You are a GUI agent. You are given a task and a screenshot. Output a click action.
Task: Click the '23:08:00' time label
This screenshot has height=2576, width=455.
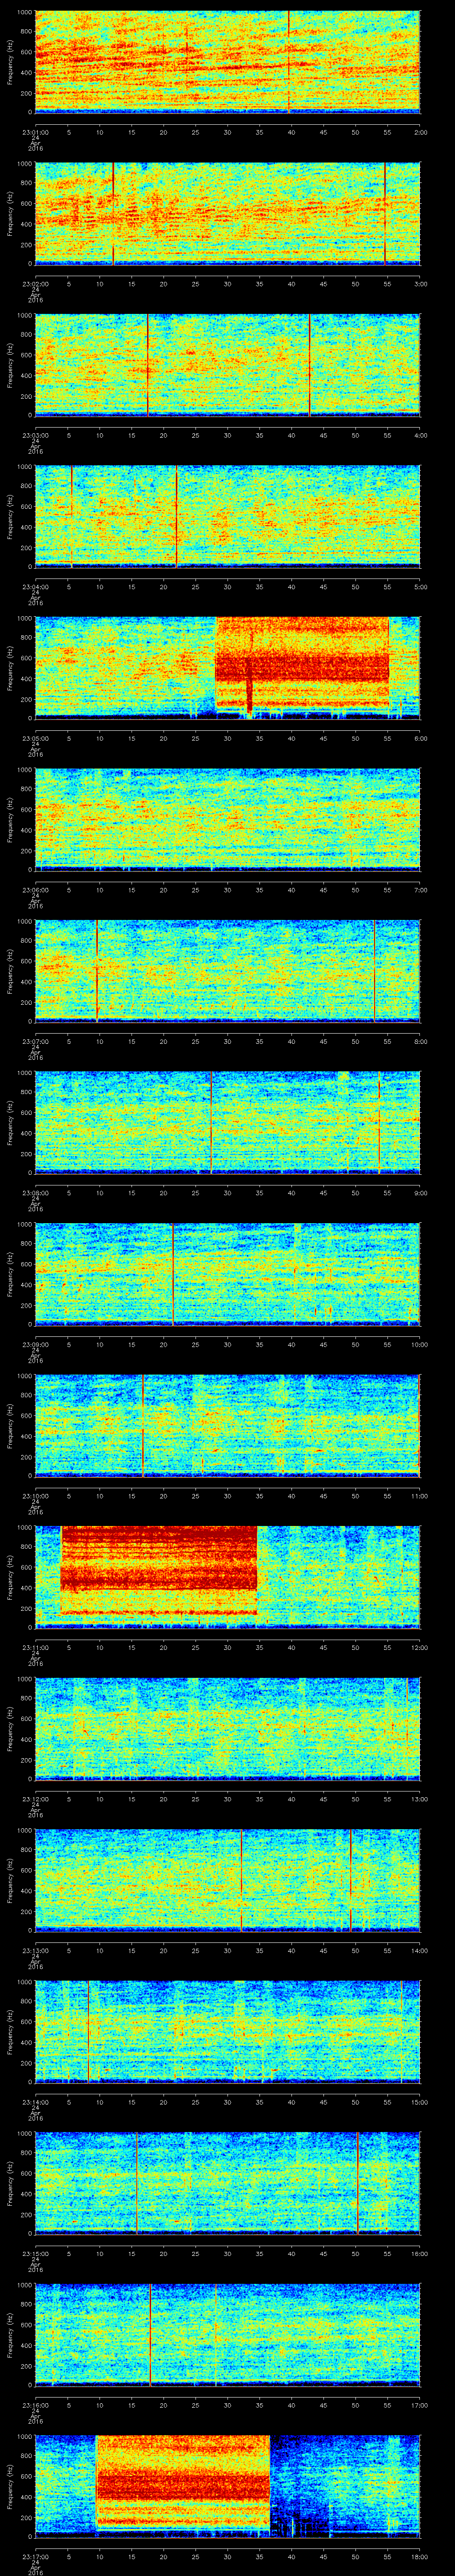pyautogui.click(x=35, y=1192)
